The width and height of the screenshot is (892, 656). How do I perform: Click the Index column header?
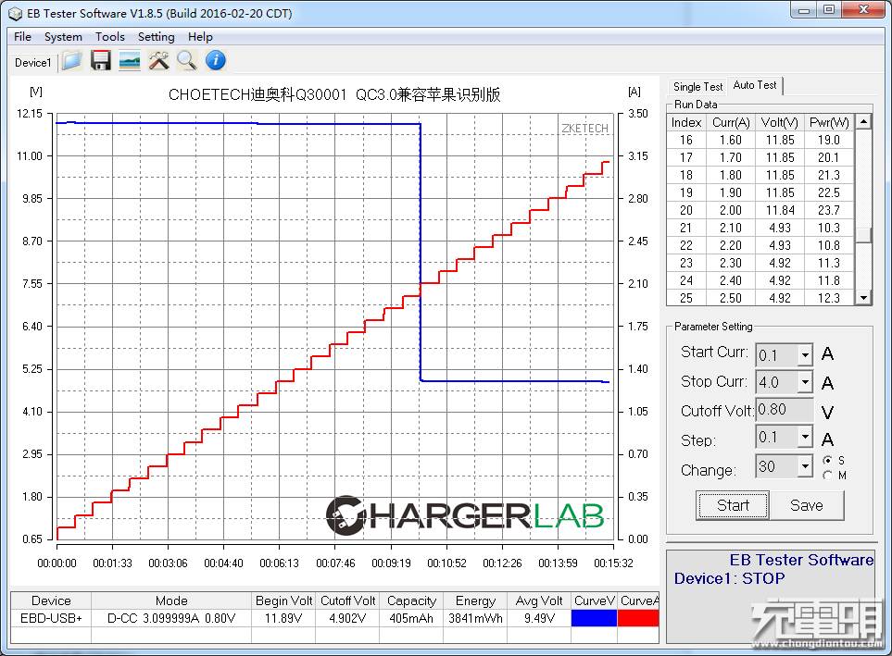click(x=686, y=122)
